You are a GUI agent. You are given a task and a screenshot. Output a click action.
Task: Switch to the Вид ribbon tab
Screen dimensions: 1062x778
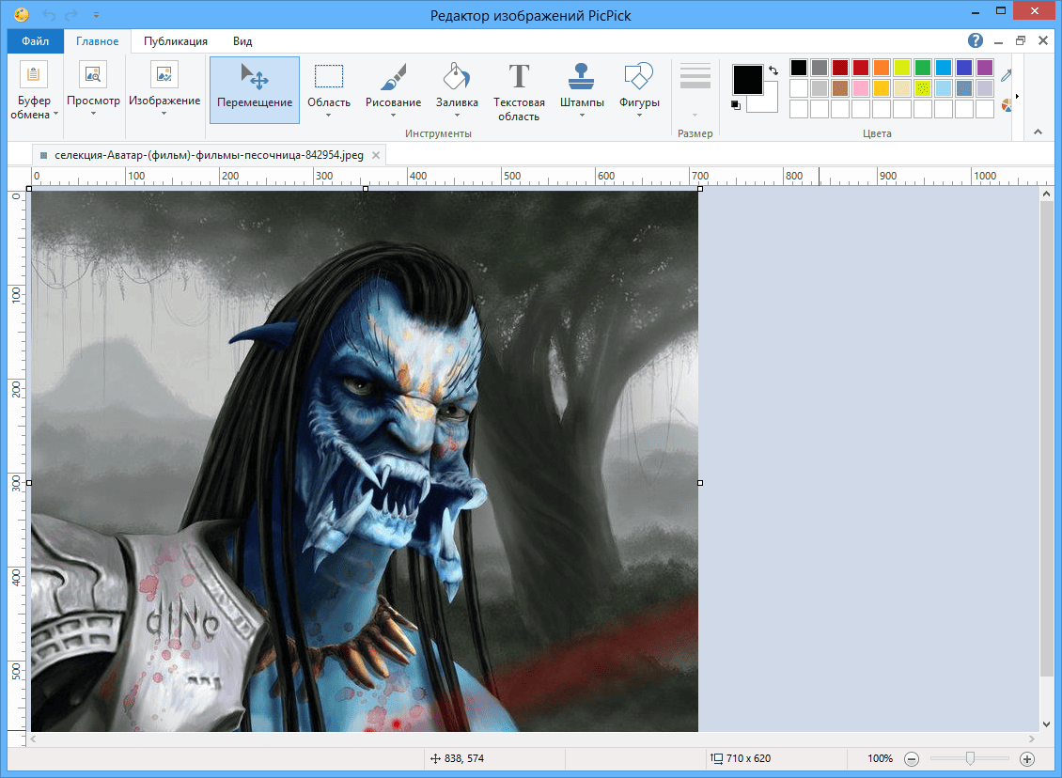[242, 41]
